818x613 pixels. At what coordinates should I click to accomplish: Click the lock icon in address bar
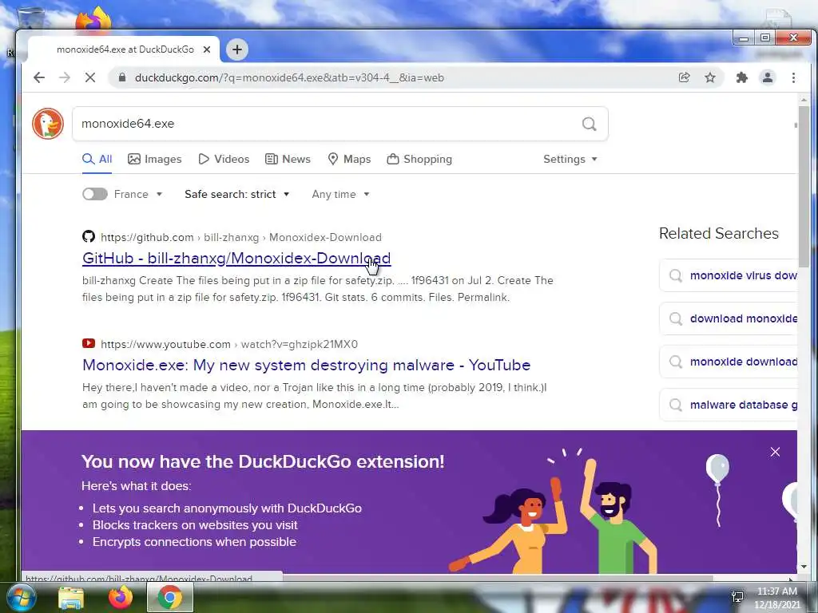122,77
